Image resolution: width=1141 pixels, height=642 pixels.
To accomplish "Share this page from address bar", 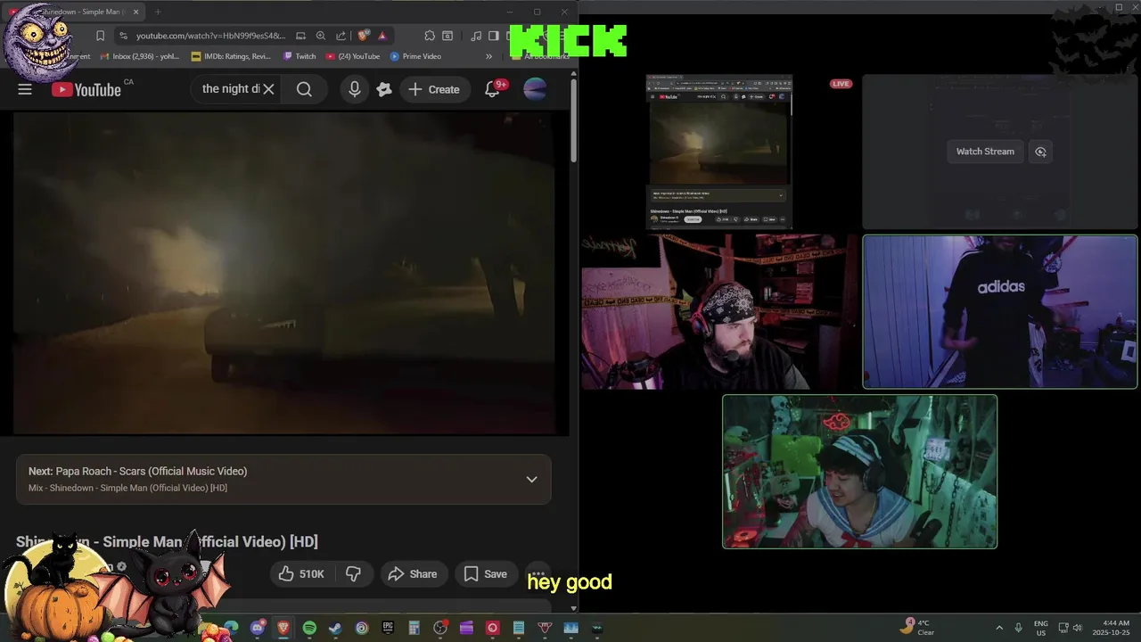I will click(341, 36).
